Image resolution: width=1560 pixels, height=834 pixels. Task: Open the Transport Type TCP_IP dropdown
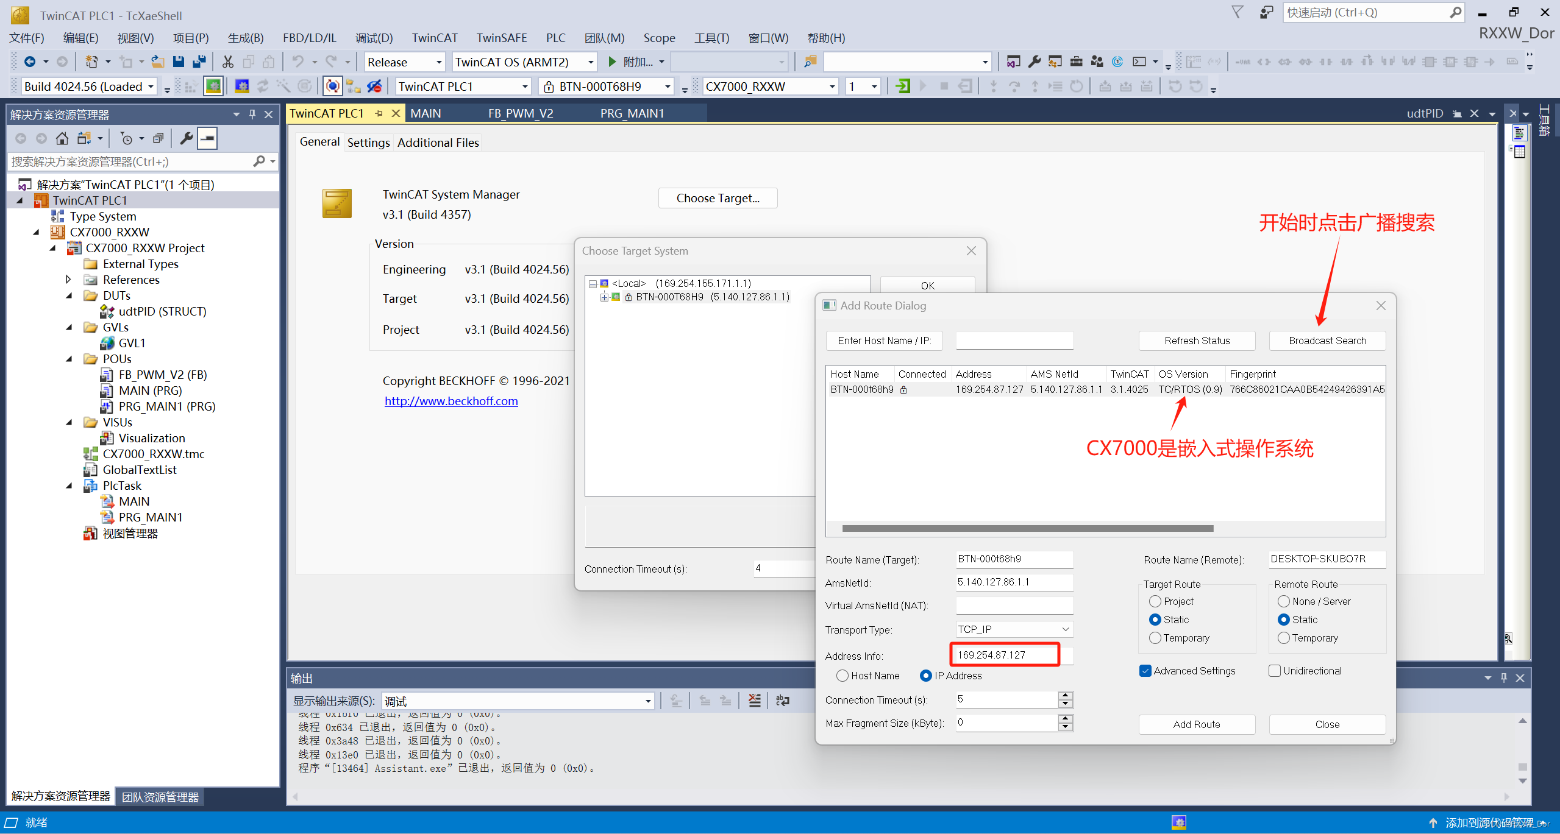click(1066, 629)
